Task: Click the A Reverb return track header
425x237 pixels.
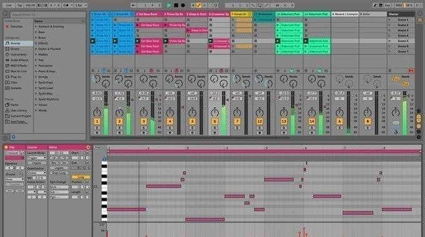Action: click(x=345, y=14)
